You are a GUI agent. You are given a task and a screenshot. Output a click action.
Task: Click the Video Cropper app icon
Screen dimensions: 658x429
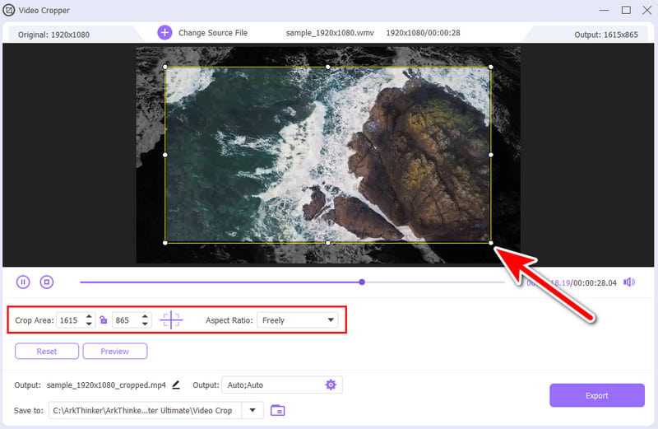tap(9, 10)
